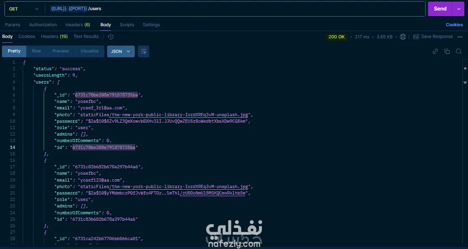The width and height of the screenshot is (468, 249).
Task: View the Test Results tab
Action: tap(86, 36)
